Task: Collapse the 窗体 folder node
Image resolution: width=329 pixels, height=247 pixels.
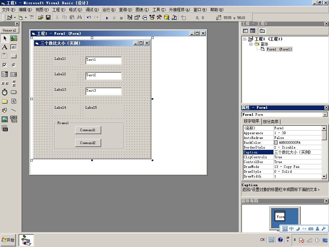Action: 251,44
